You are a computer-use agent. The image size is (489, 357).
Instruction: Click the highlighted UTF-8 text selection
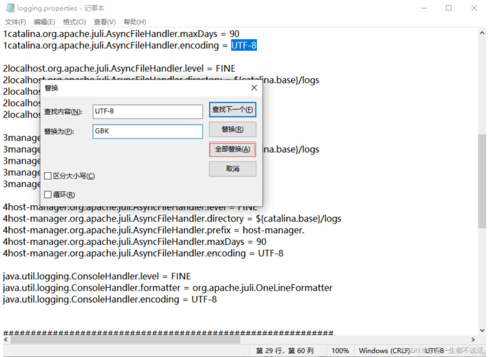click(244, 45)
